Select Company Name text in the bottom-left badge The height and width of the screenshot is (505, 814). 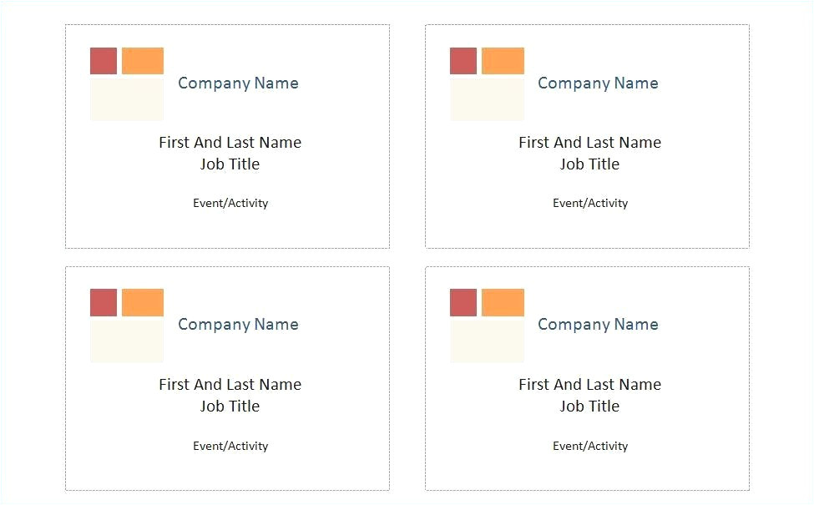point(238,324)
